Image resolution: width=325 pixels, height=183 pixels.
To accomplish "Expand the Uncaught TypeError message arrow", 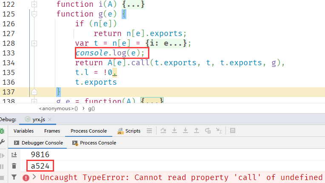I will click(34, 177).
